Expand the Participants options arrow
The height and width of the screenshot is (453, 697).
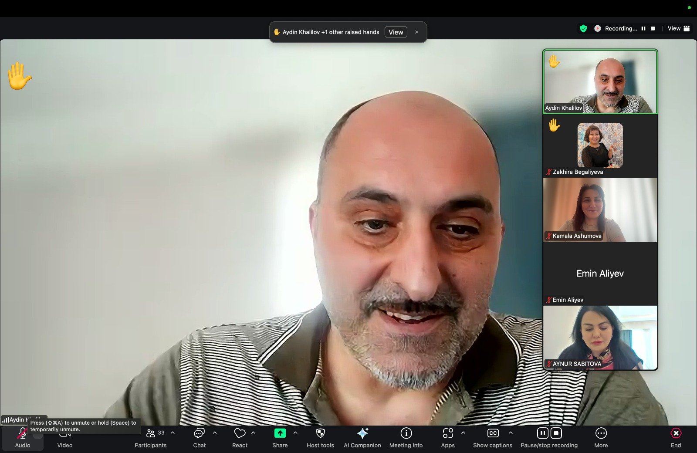pos(173,433)
